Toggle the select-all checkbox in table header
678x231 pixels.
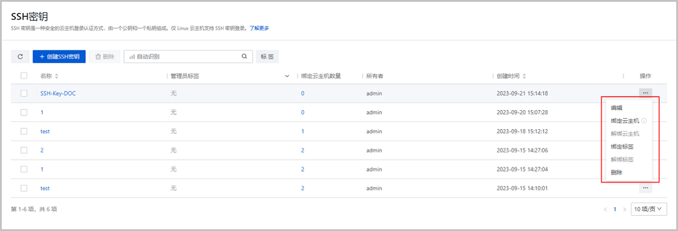pos(24,76)
